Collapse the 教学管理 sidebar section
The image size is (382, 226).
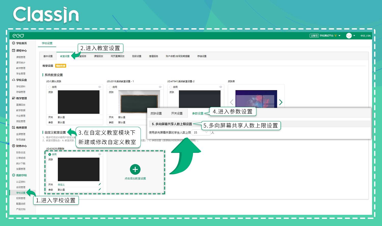pyautogui.click(x=21, y=98)
